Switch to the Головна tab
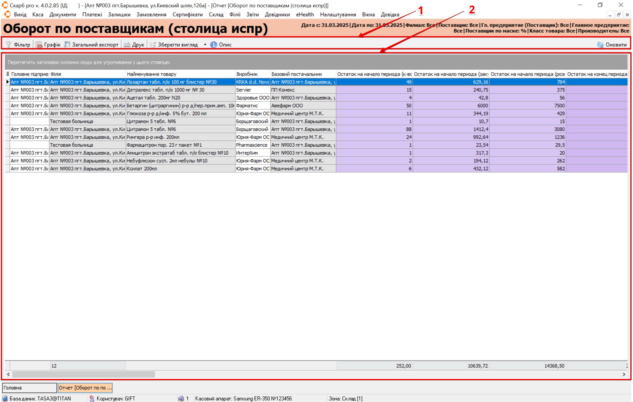The image size is (633, 402). [x=29, y=388]
